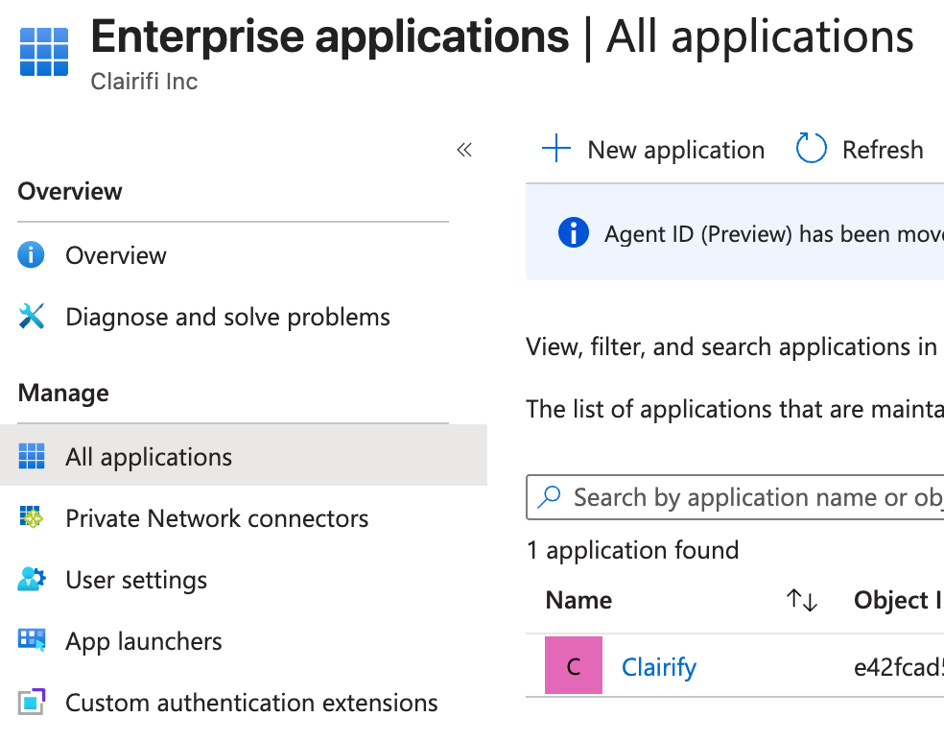Select All applications in sidebar
This screenshot has width=944, height=741.
(149, 457)
